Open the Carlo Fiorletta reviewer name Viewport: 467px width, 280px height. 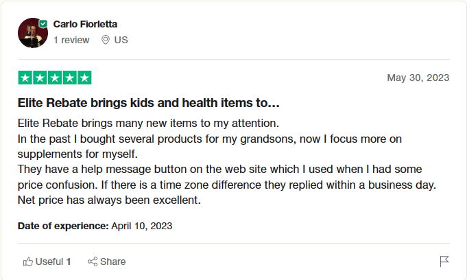tap(85, 24)
